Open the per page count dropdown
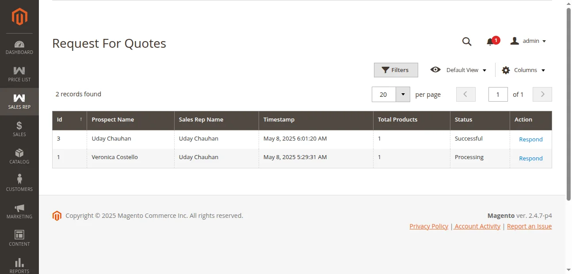Screen dimensions: 572x274 [403, 94]
